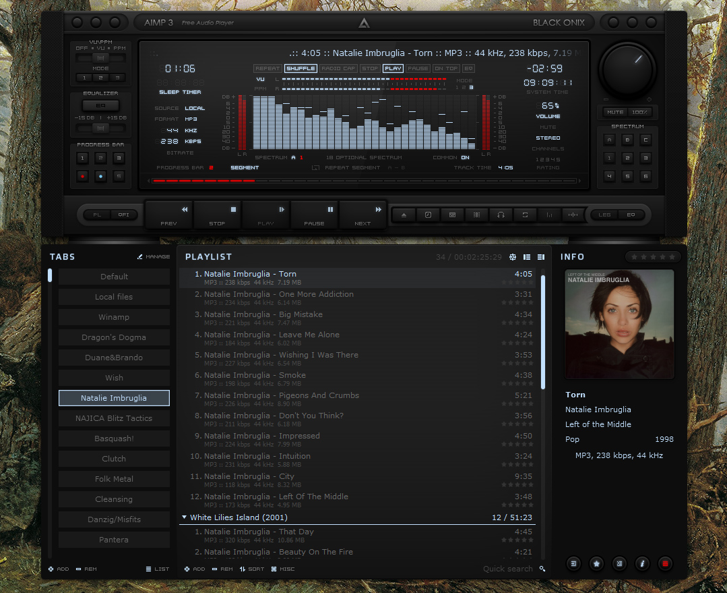Click the playlist columns icon
727x593 pixels.
[476, 215]
